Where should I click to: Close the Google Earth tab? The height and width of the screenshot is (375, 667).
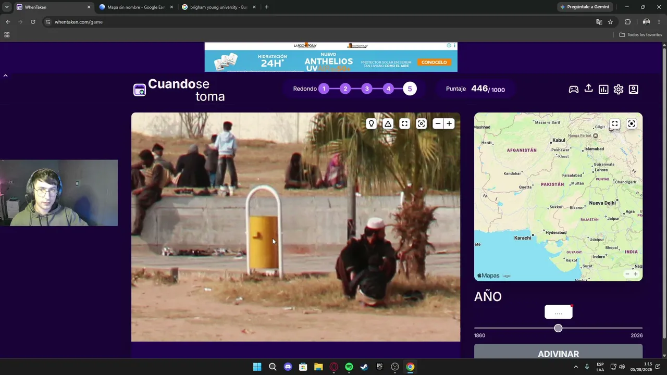171,7
